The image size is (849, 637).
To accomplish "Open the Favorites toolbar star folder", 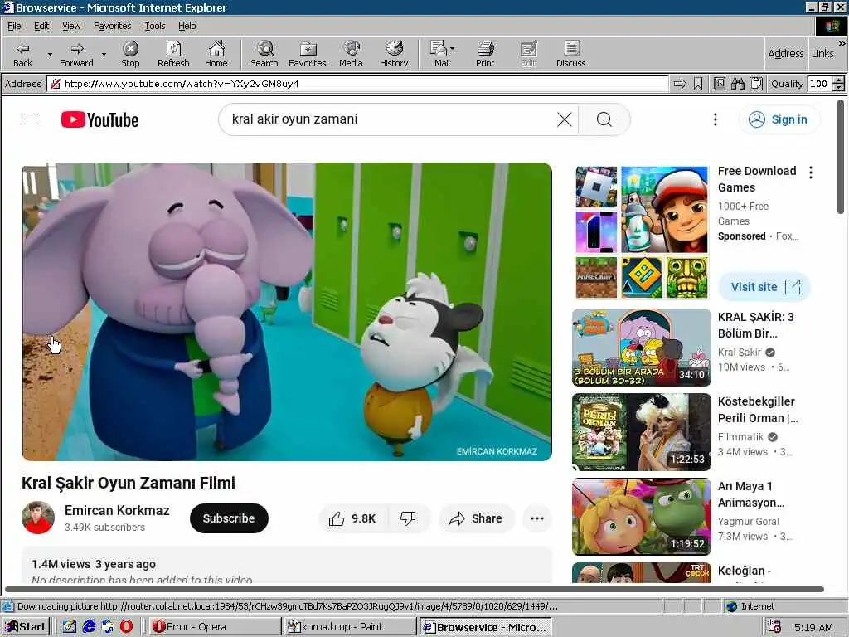I will [307, 54].
